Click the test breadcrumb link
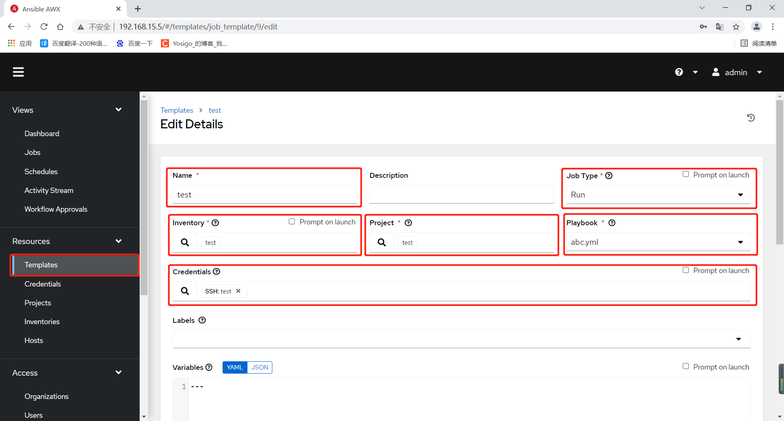The height and width of the screenshot is (421, 784). (x=215, y=110)
